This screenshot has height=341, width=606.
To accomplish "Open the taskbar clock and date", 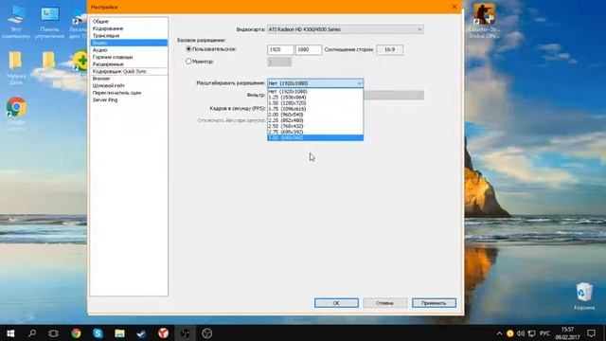I will coord(567,333).
